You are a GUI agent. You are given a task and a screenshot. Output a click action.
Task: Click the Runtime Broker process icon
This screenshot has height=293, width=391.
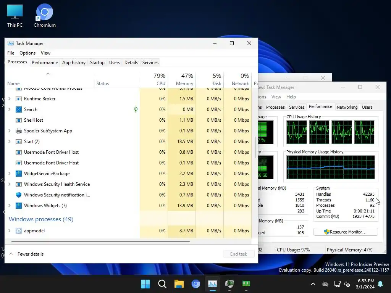click(19, 99)
